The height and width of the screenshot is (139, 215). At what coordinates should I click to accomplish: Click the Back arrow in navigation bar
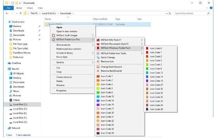point(7,13)
